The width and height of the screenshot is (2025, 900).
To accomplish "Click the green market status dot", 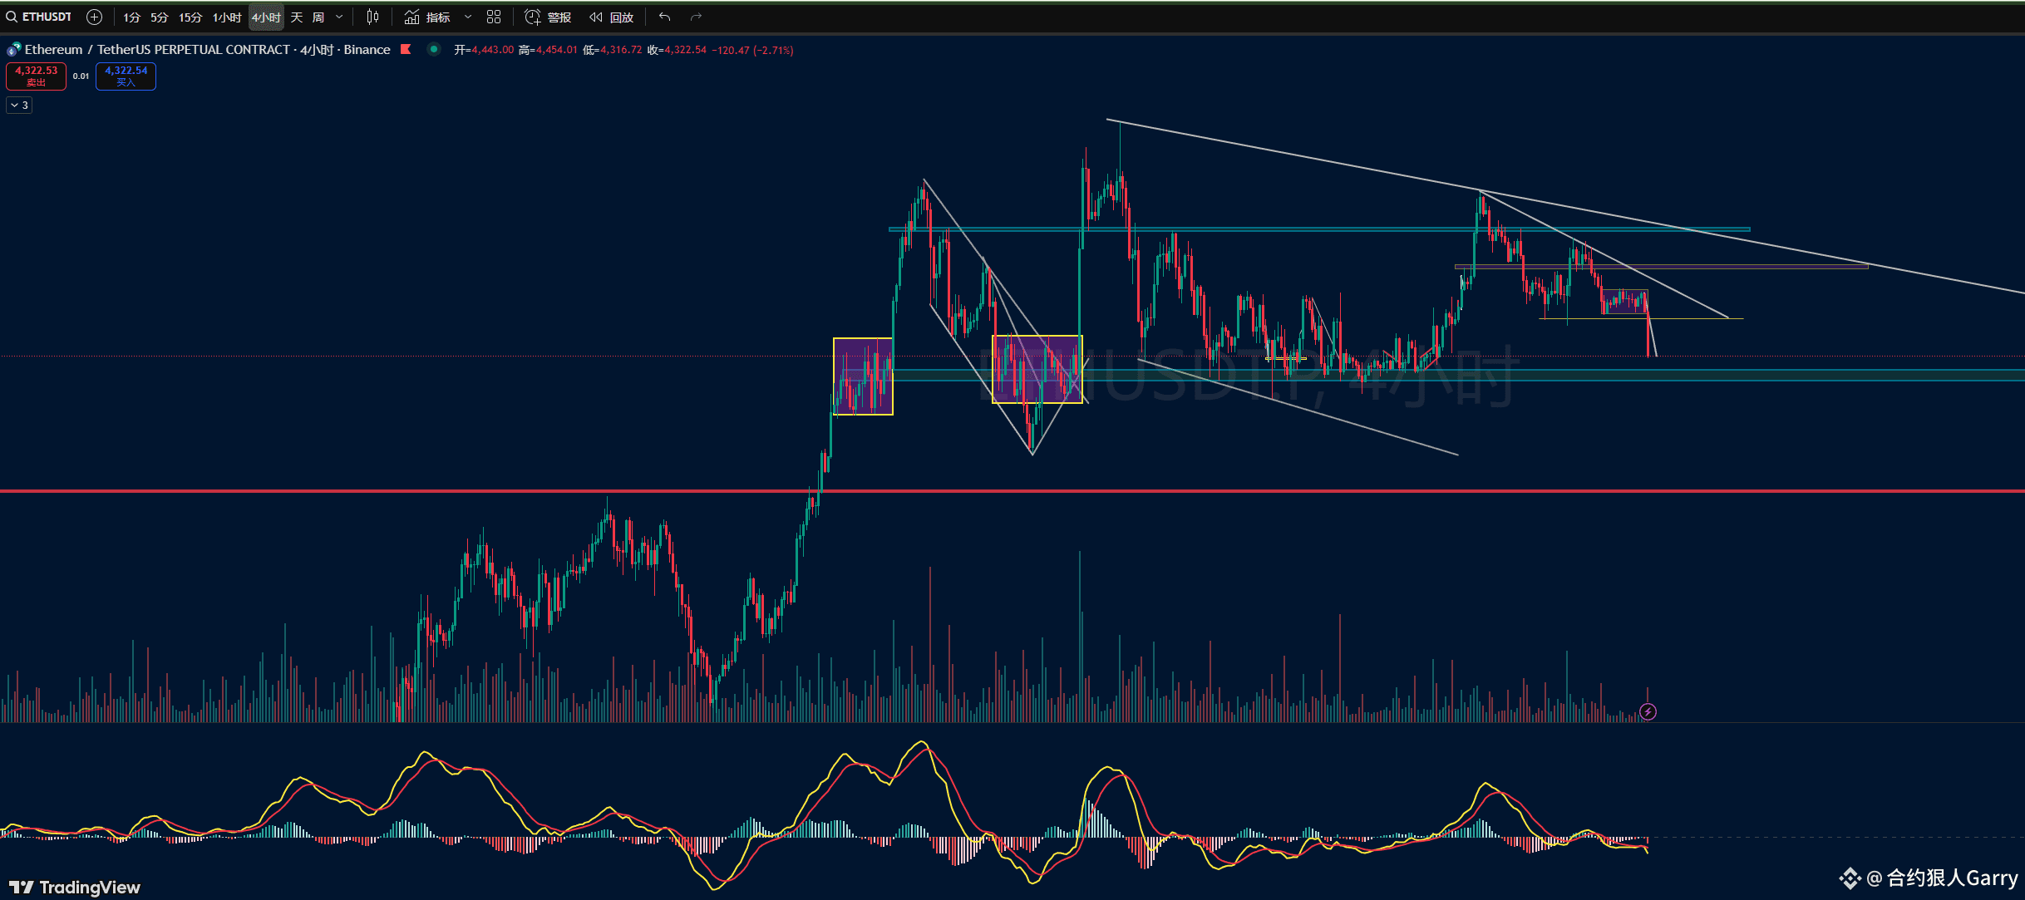I will coord(433,49).
